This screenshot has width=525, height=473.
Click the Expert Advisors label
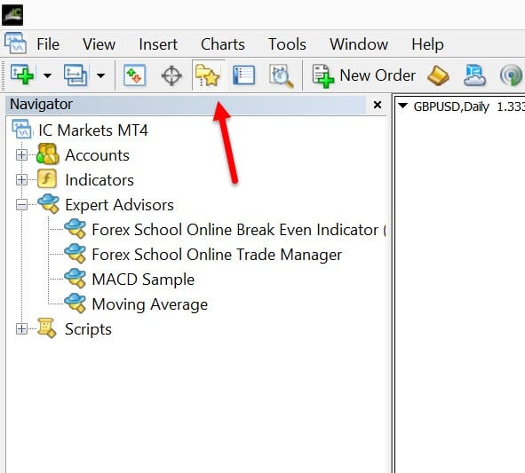[120, 205]
